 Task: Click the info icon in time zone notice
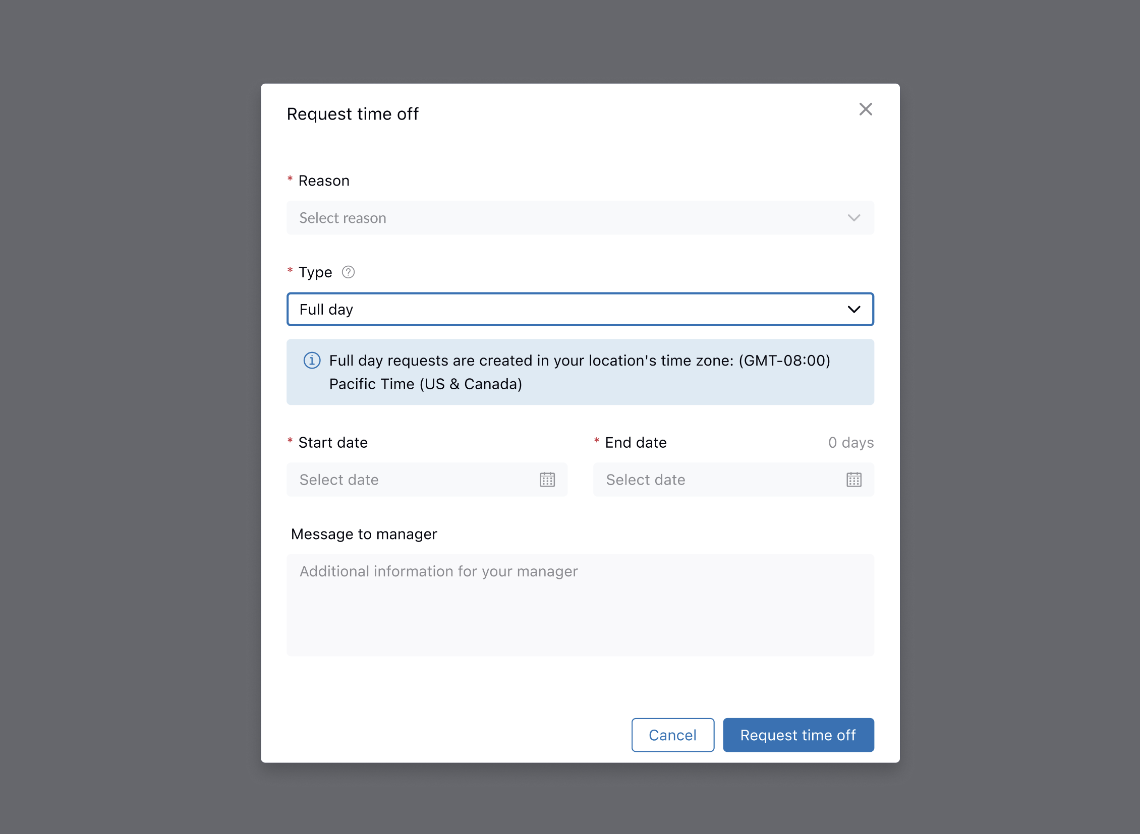pyautogui.click(x=312, y=361)
